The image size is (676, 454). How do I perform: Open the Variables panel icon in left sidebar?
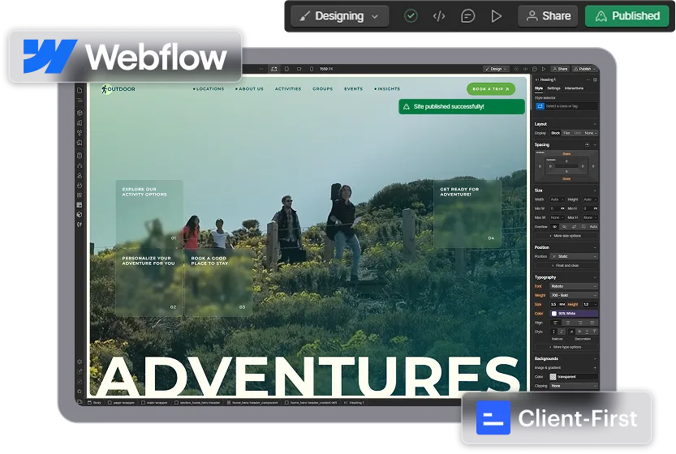coord(80,122)
